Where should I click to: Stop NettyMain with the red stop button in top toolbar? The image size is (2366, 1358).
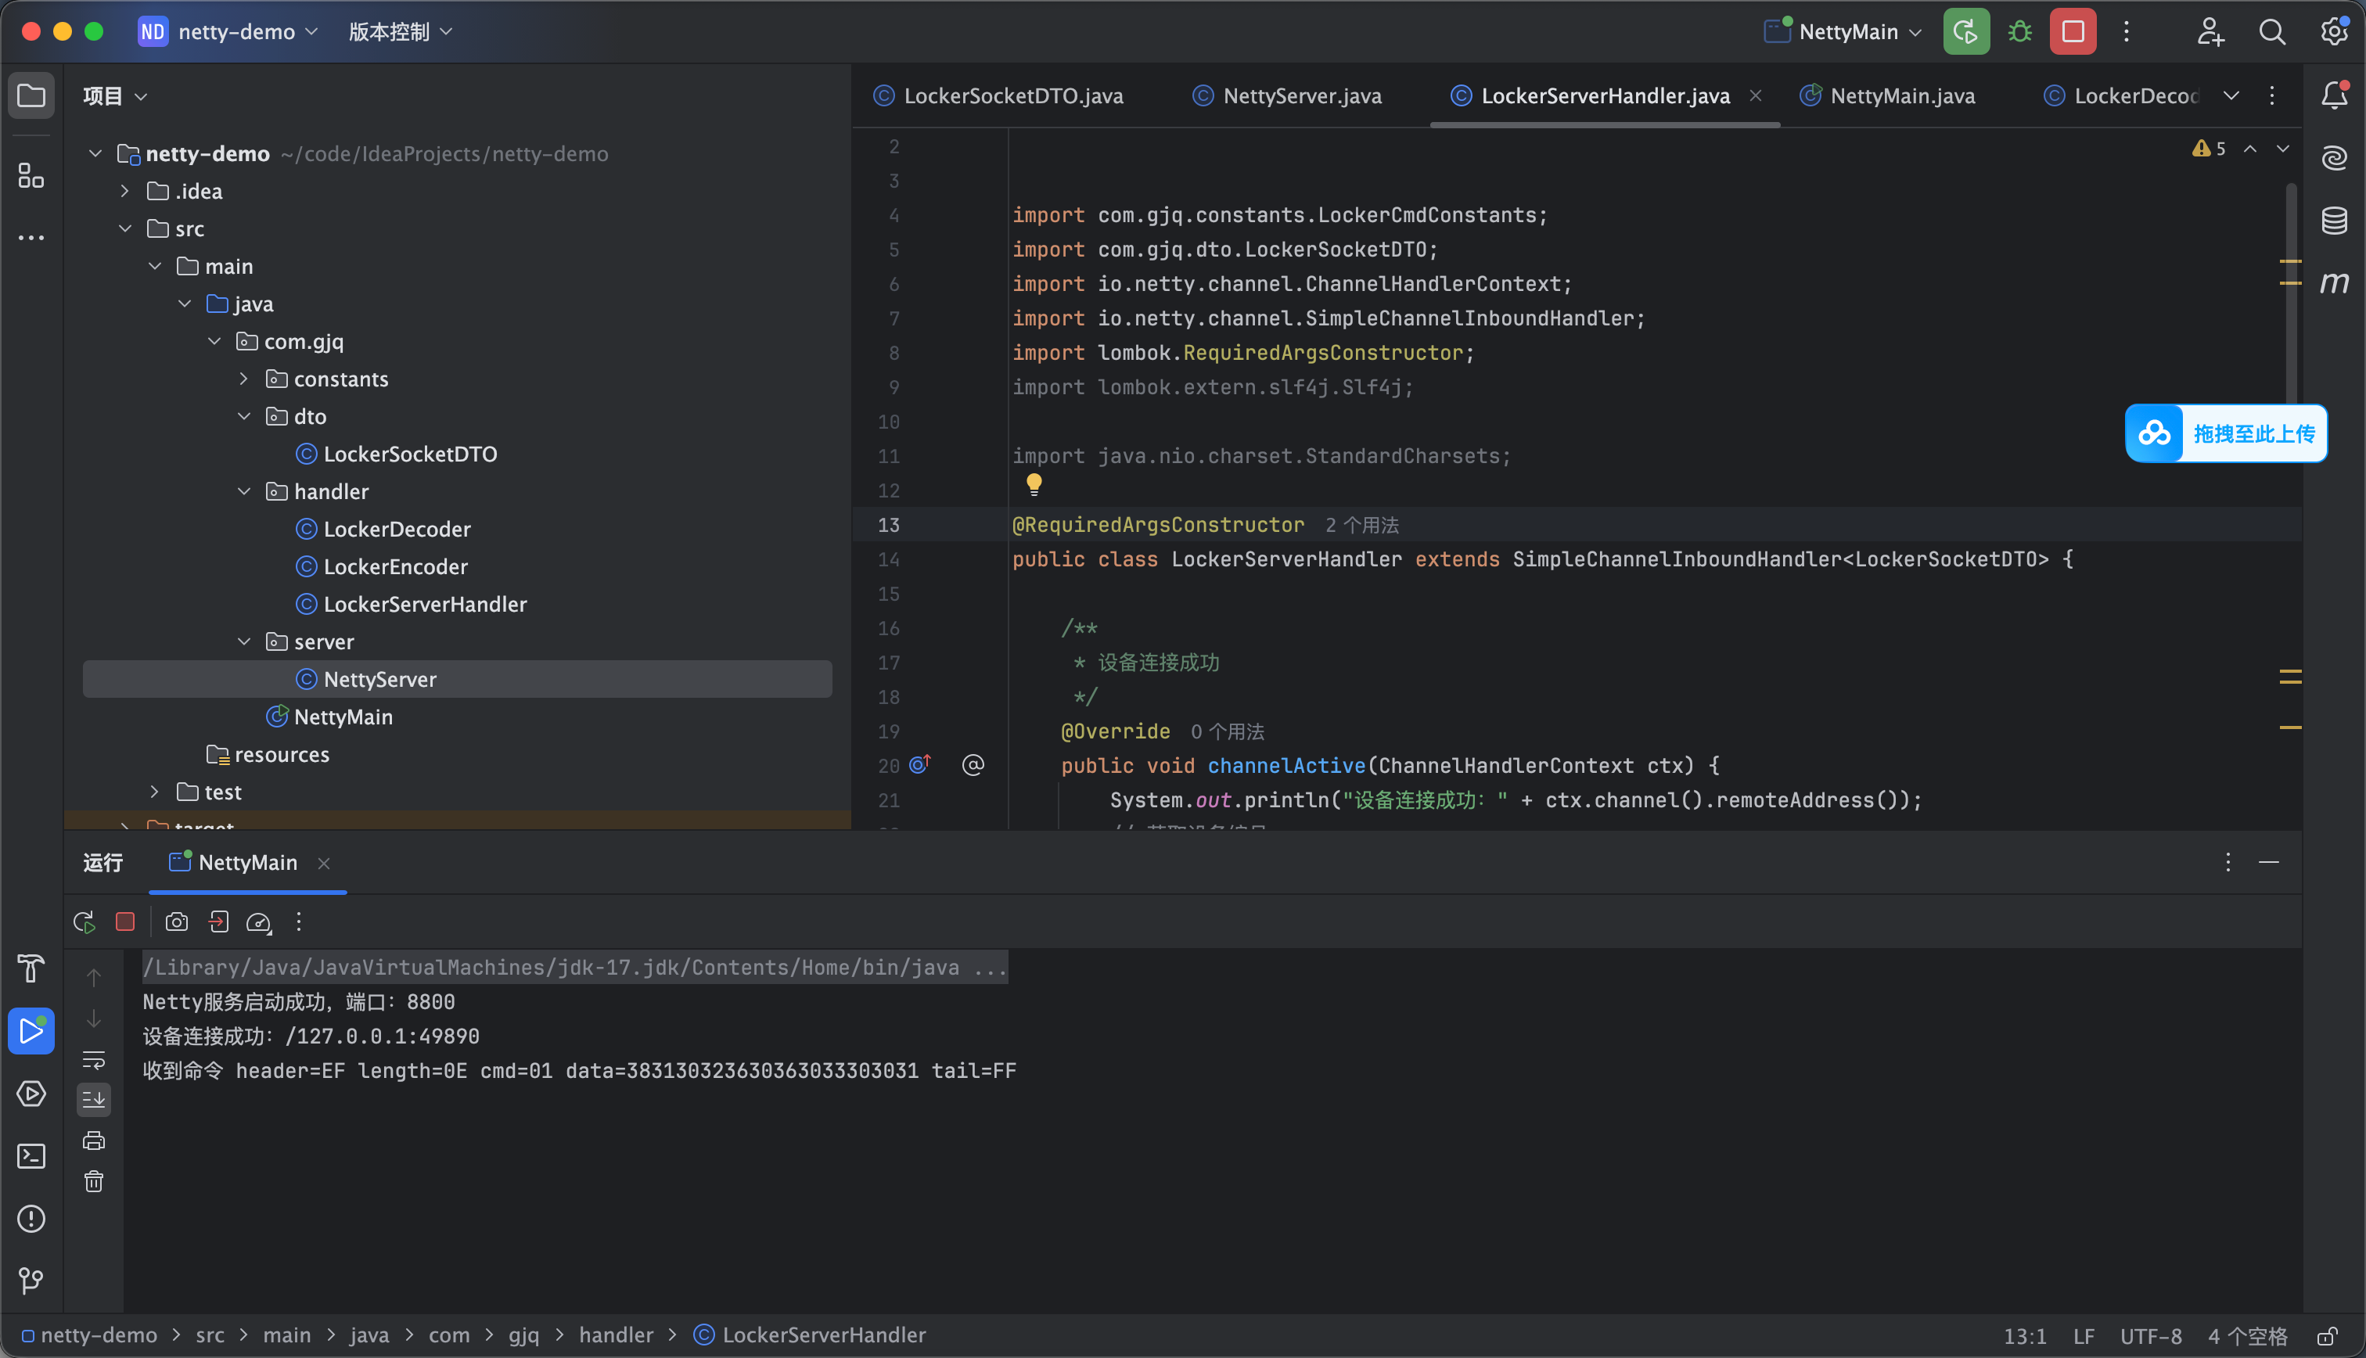coord(2073,32)
